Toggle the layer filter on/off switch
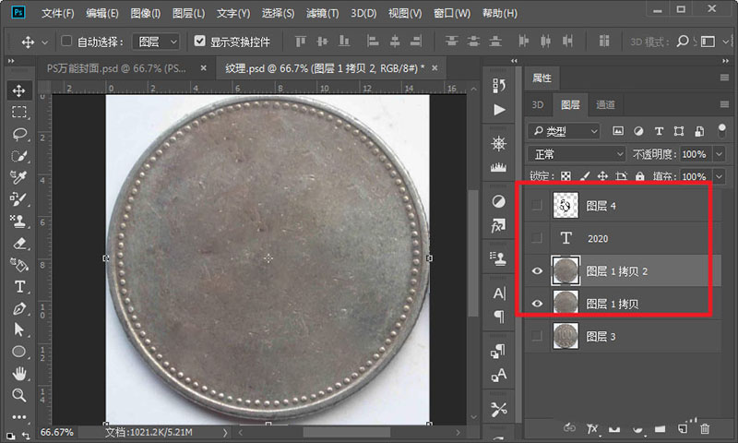The height and width of the screenshot is (443, 738). click(x=721, y=131)
